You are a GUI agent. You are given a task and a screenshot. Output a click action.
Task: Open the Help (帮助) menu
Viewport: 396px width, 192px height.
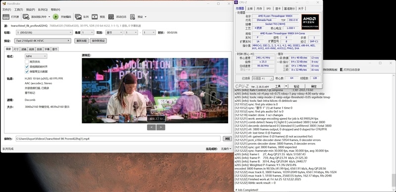pyautogui.click(x=55, y=9)
